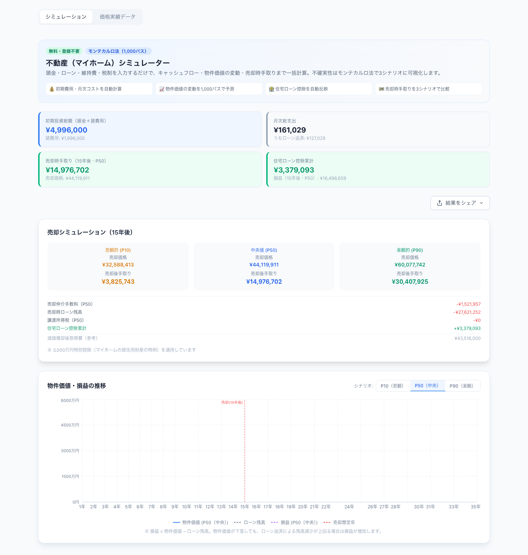Click the ¥3,825,743 P10 net proceeds value
This screenshot has height=555, width=528.
(118, 282)
